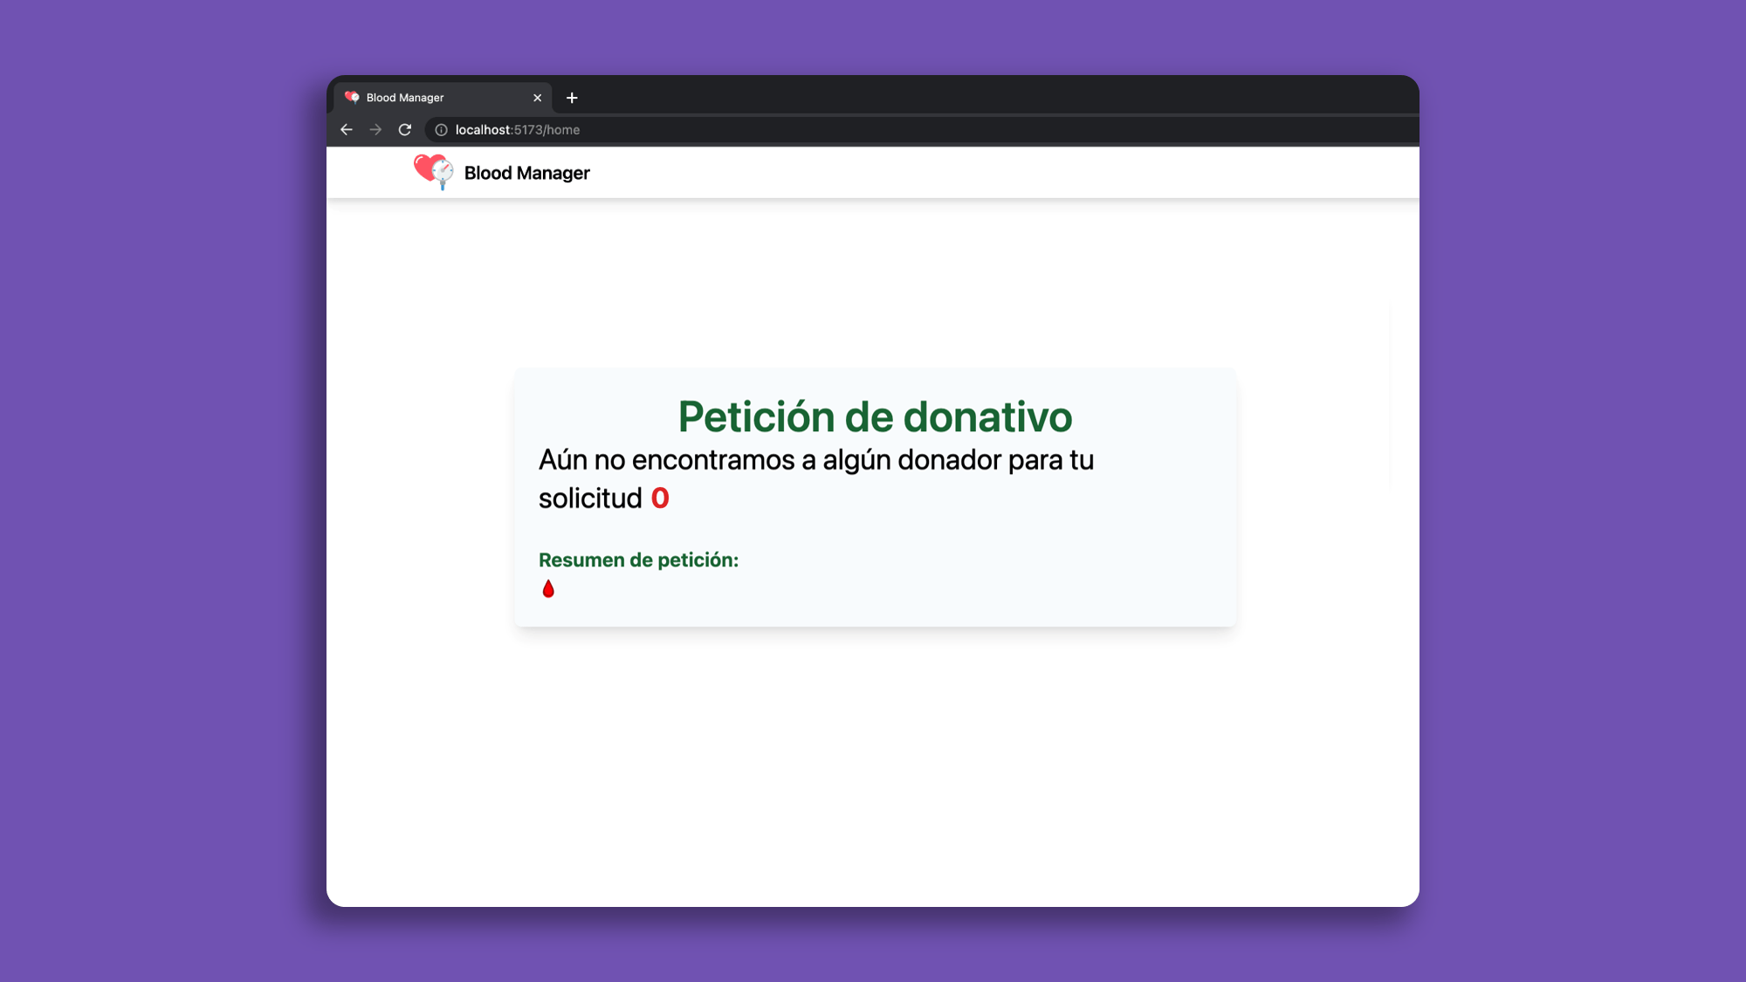This screenshot has height=982, width=1746.
Task: Click the '/home' path in URL
Action: tap(562, 130)
